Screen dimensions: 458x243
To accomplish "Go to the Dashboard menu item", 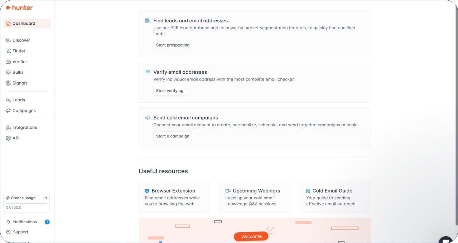I will coord(24,24).
